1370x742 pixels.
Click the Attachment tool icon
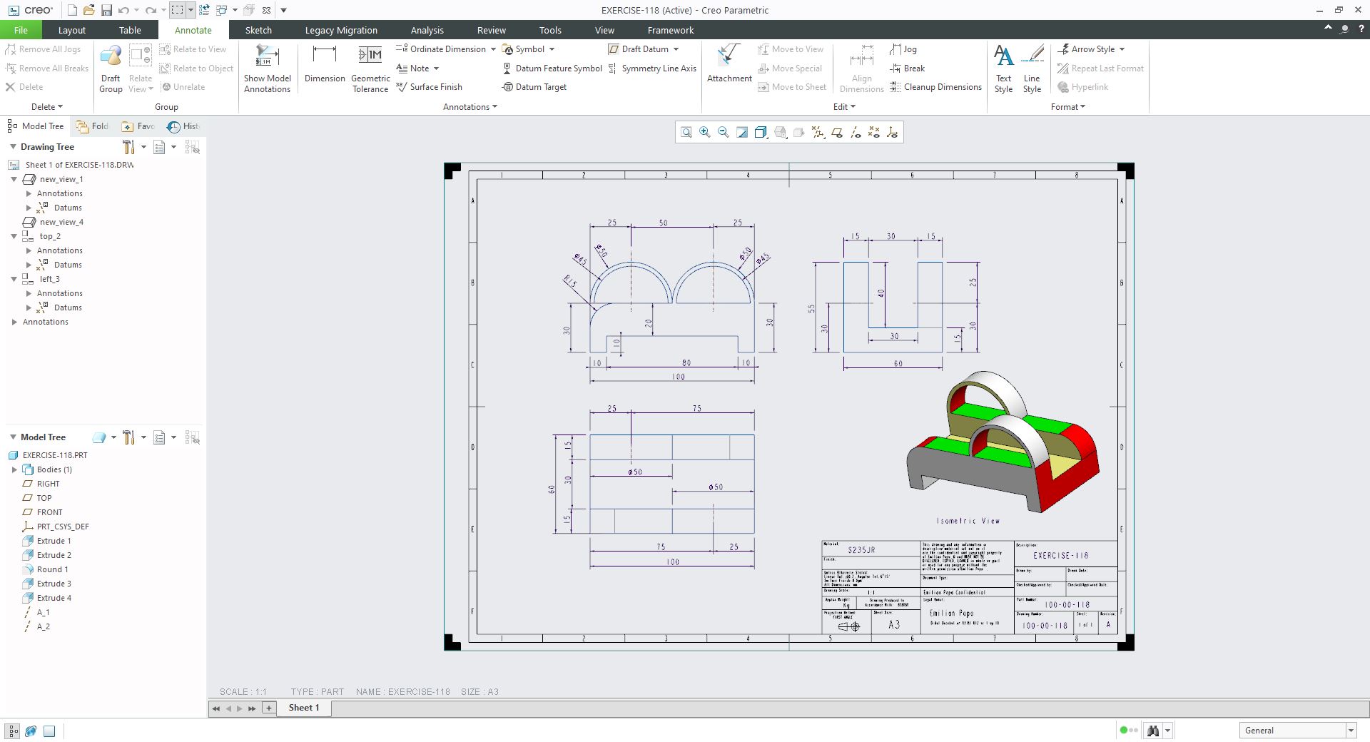click(729, 63)
